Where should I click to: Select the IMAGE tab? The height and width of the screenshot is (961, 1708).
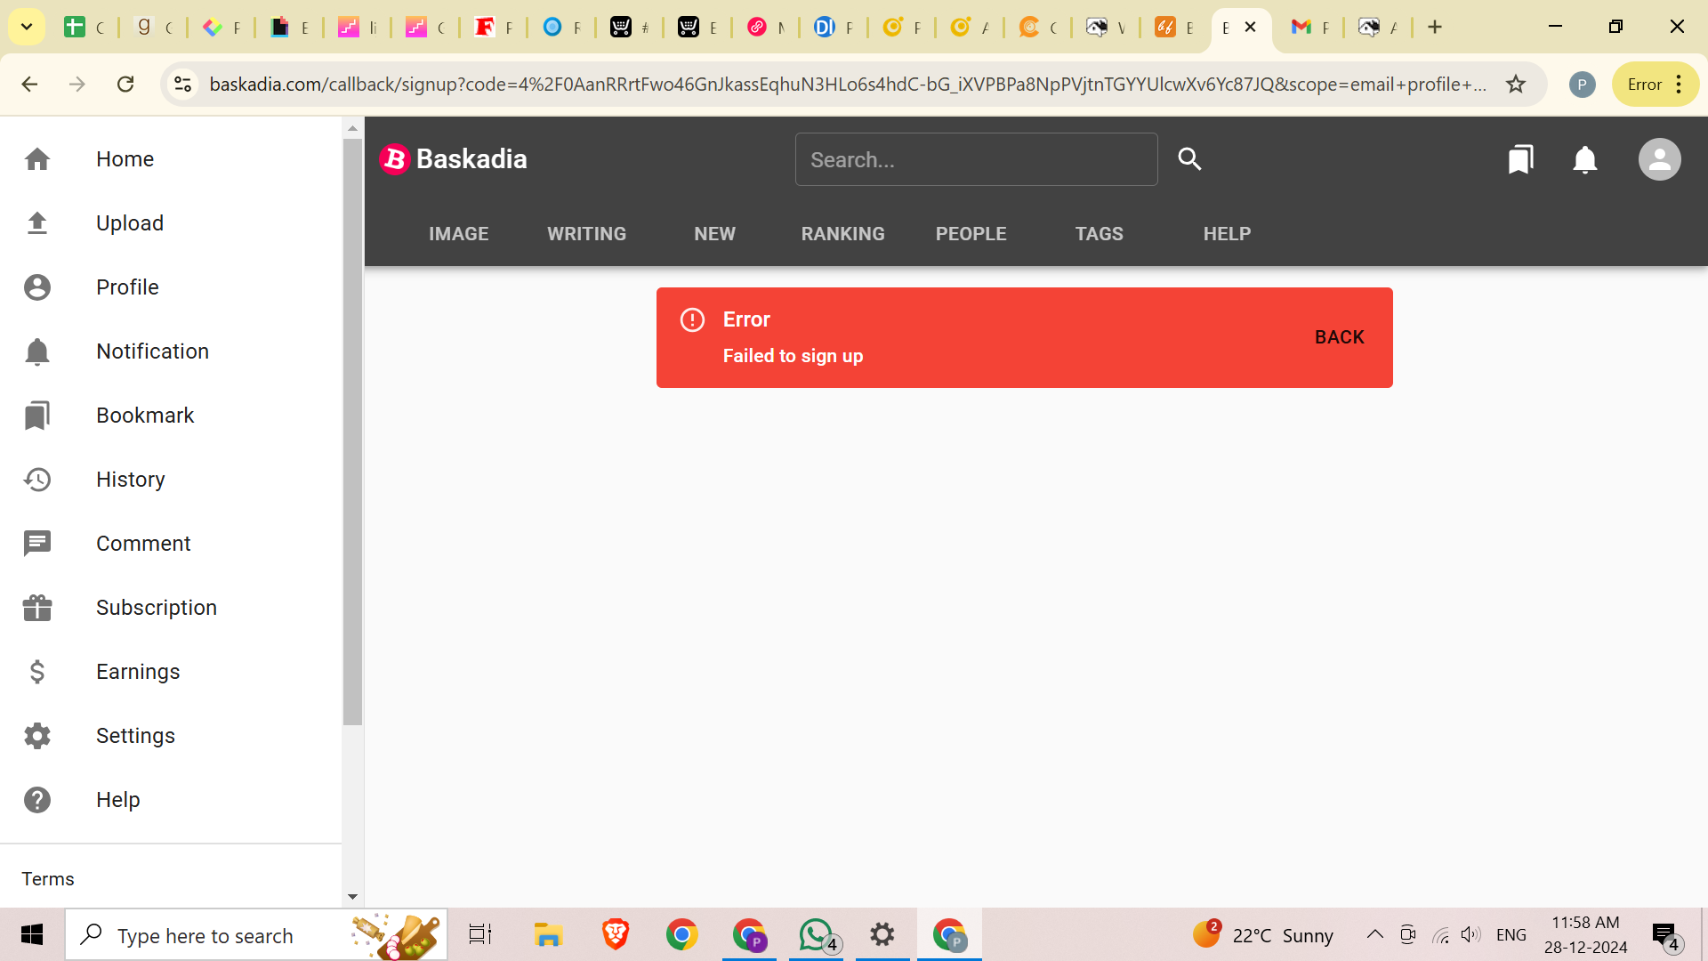(x=459, y=233)
